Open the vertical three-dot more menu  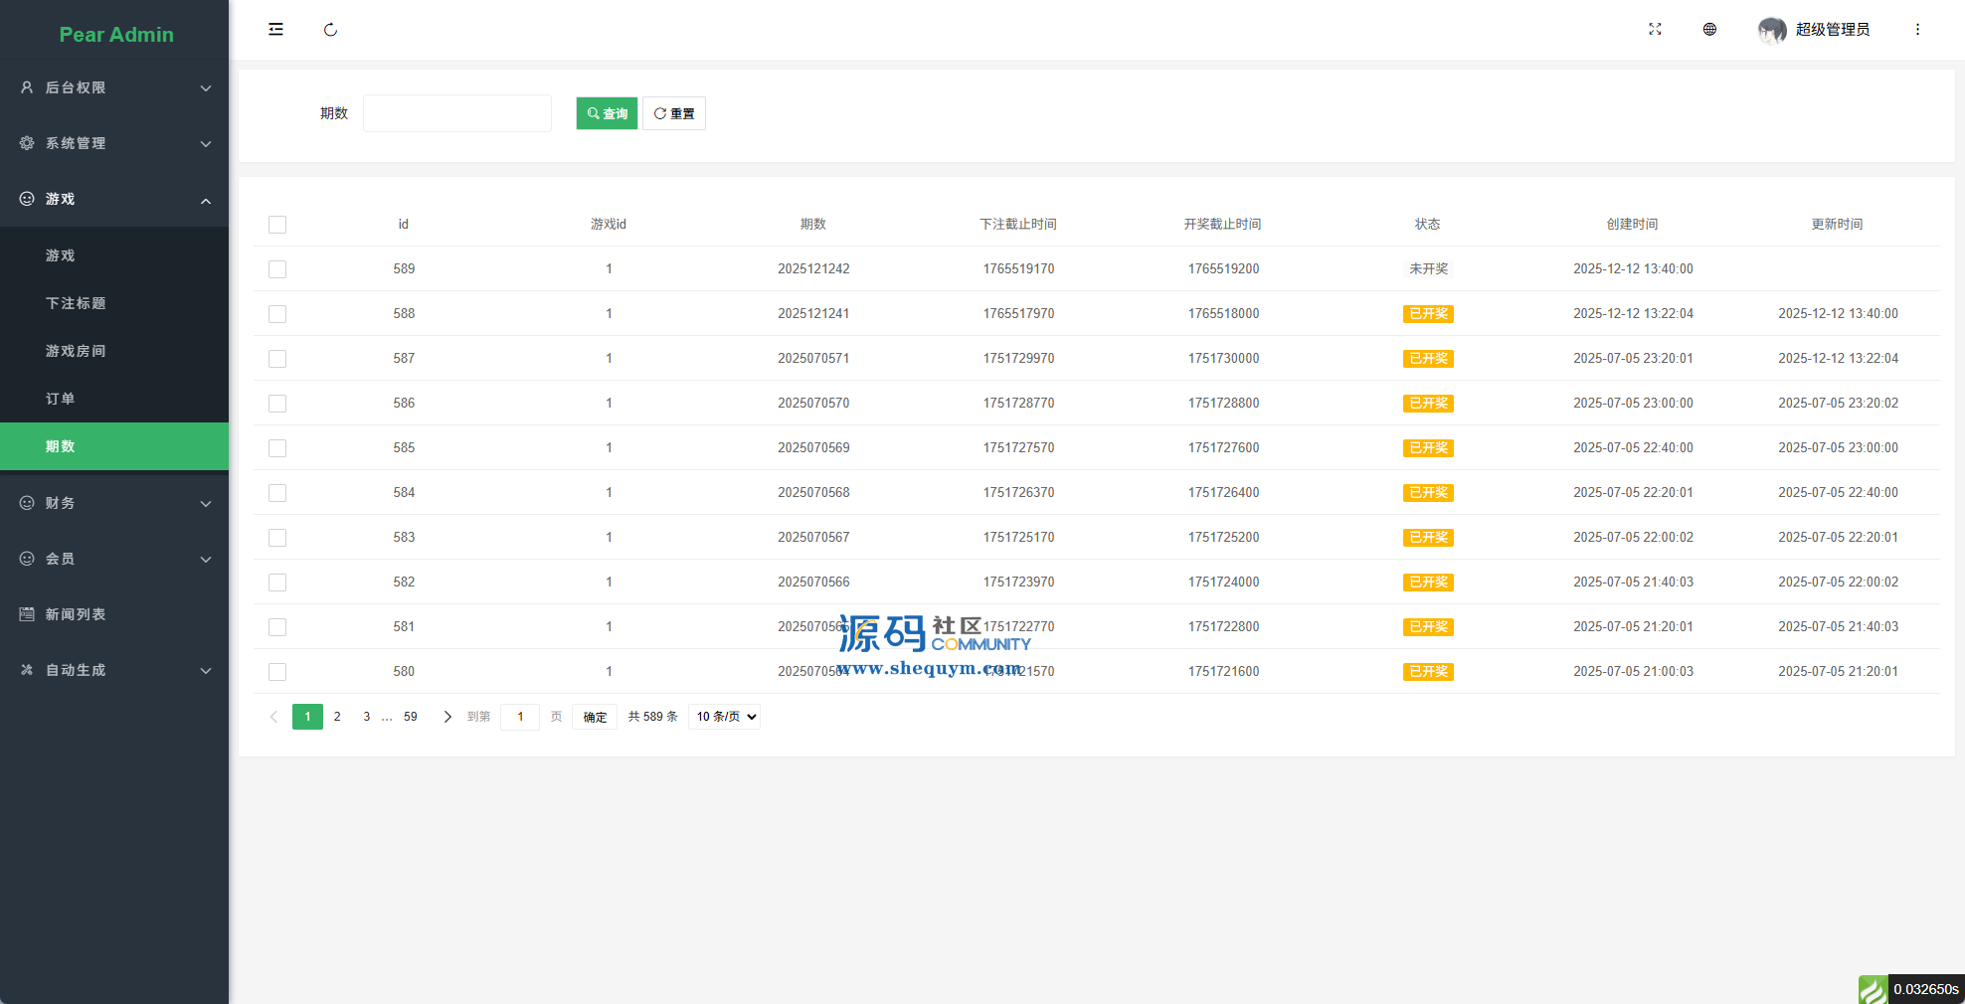click(x=1917, y=30)
